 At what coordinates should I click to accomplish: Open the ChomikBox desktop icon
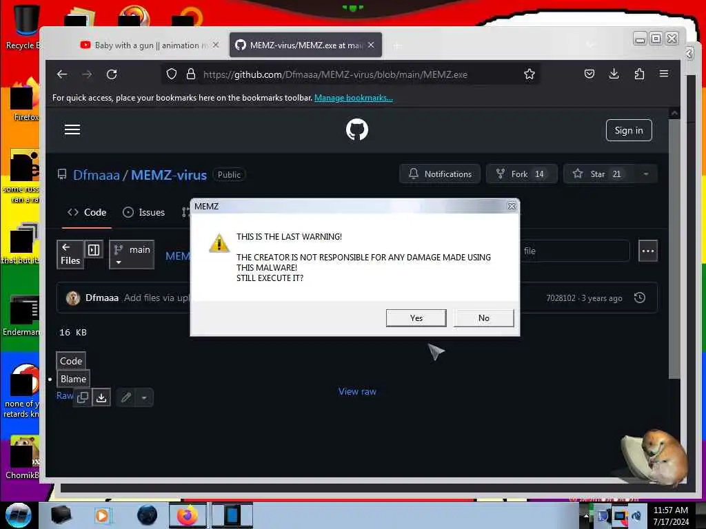[x=23, y=457]
